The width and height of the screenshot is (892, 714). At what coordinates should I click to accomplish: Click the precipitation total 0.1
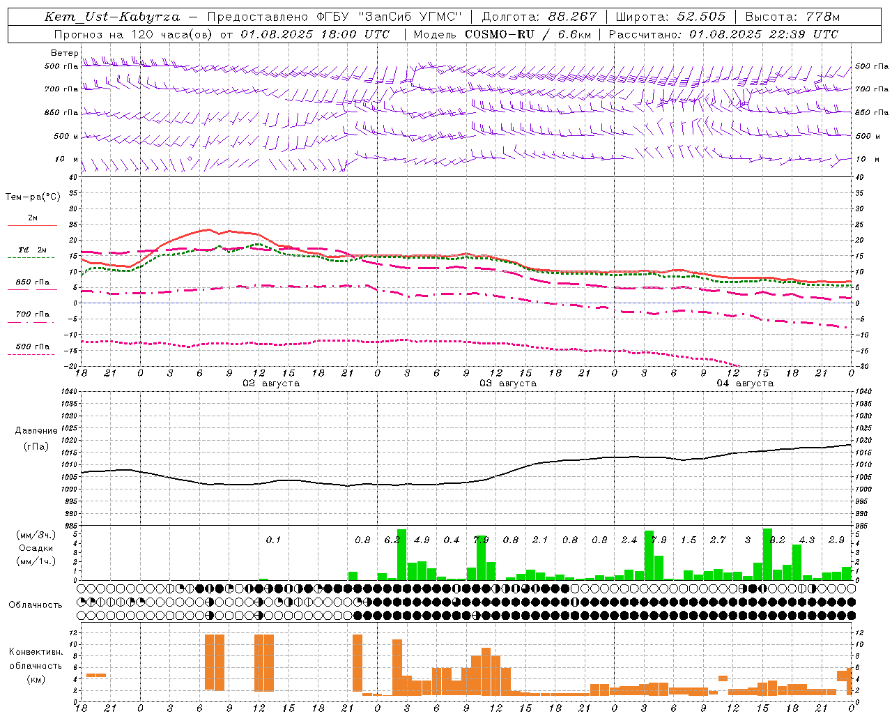[x=273, y=540]
